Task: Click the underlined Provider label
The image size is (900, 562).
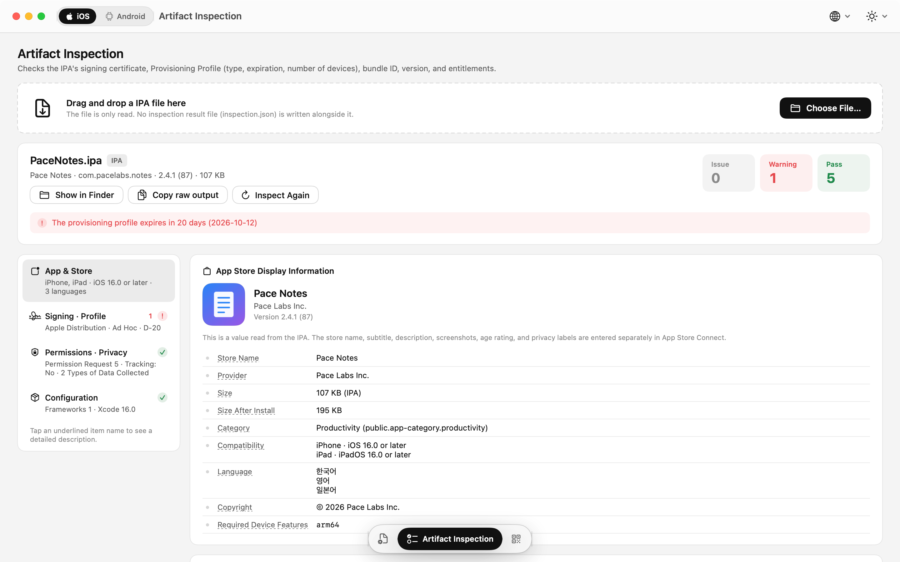Action: (x=232, y=375)
